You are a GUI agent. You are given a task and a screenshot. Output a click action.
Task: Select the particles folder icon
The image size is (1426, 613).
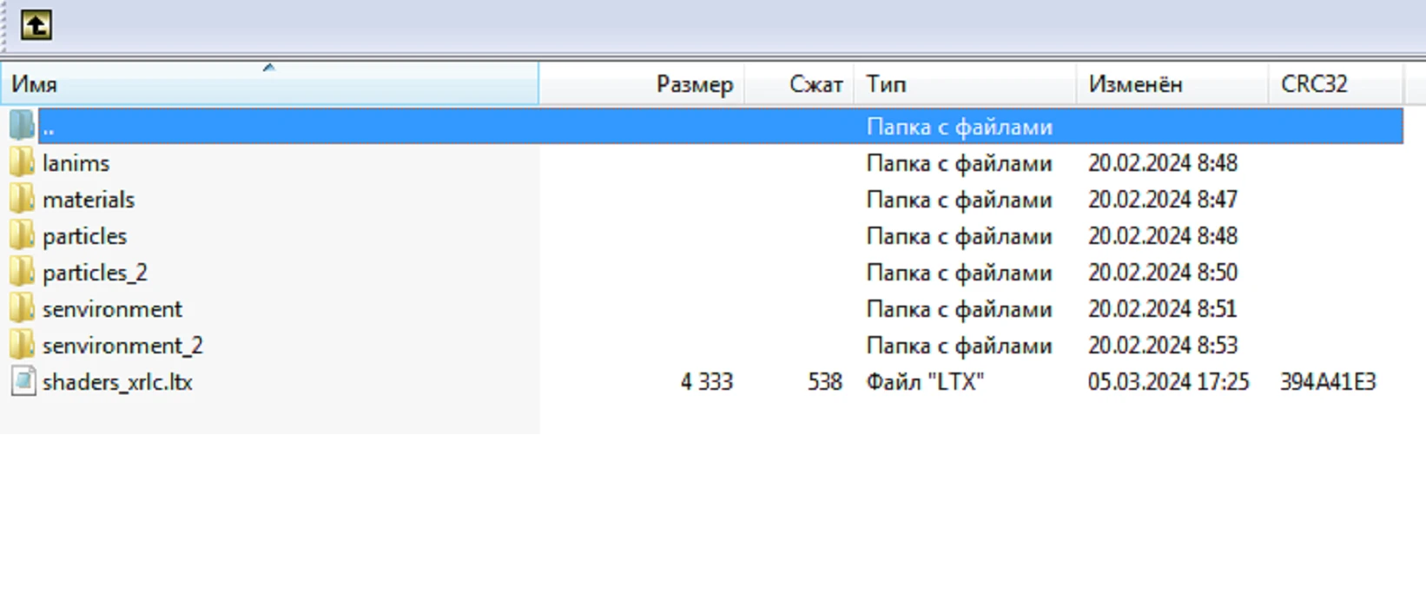23,236
